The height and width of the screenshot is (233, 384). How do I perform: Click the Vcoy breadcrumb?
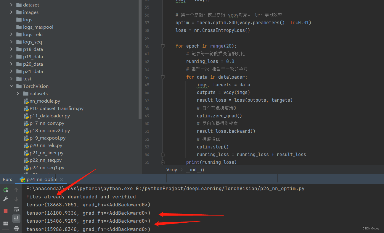[x=172, y=169]
